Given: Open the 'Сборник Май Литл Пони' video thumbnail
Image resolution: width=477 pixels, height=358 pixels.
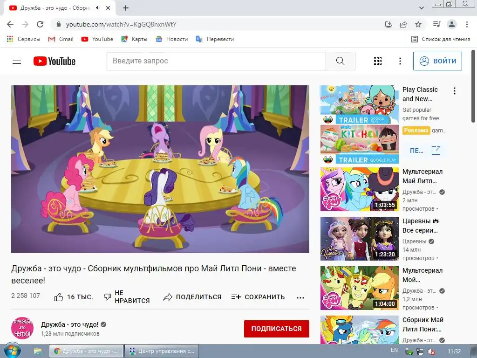Looking at the screenshot, I should pos(359,330).
